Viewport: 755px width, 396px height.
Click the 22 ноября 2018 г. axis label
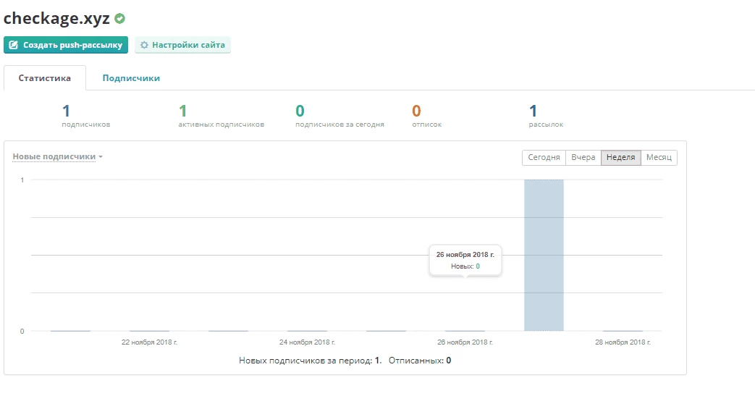tap(149, 342)
